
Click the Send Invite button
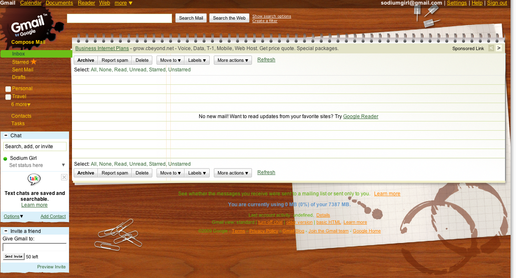pyautogui.click(x=13, y=256)
